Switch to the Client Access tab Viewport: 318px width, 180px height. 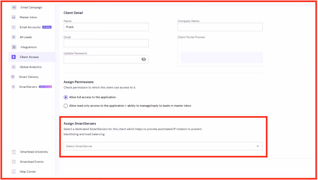(29, 57)
